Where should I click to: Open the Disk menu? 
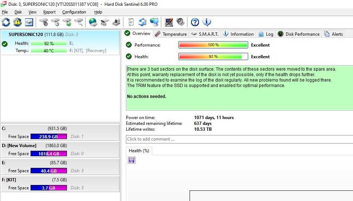(x=18, y=12)
